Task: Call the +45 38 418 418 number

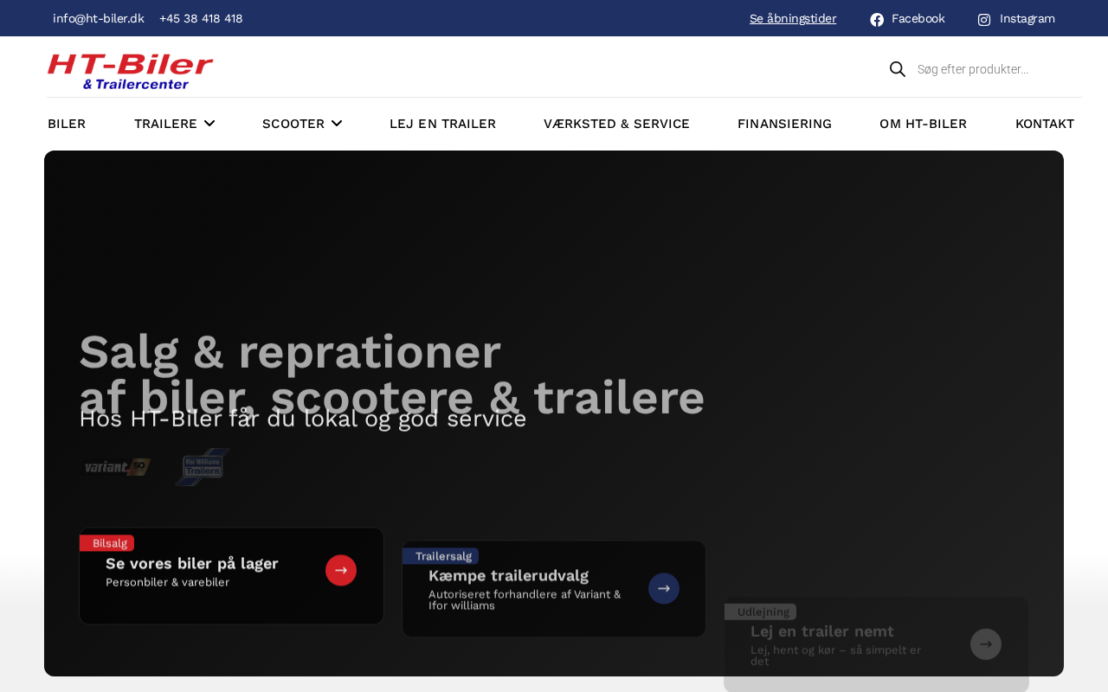Action: (x=201, y=18)
